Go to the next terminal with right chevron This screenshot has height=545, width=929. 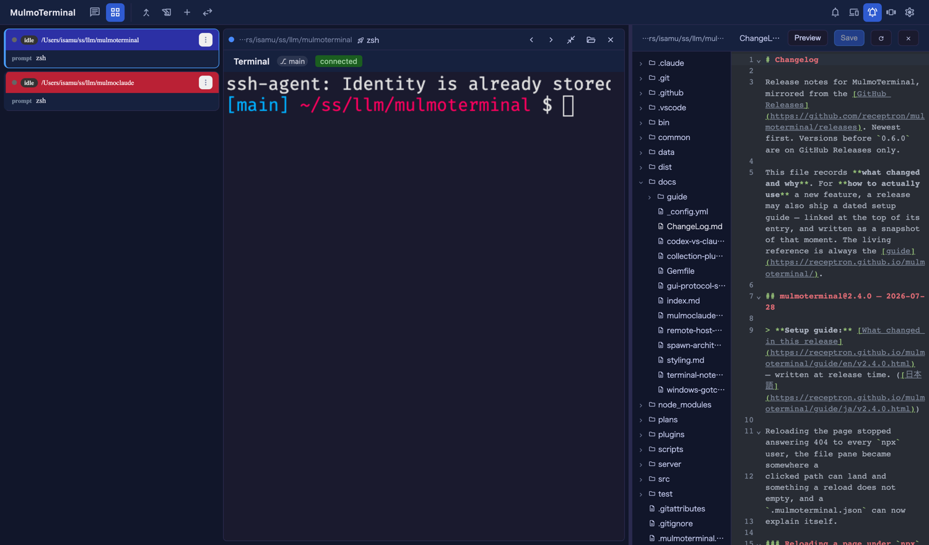pos(551,40)
